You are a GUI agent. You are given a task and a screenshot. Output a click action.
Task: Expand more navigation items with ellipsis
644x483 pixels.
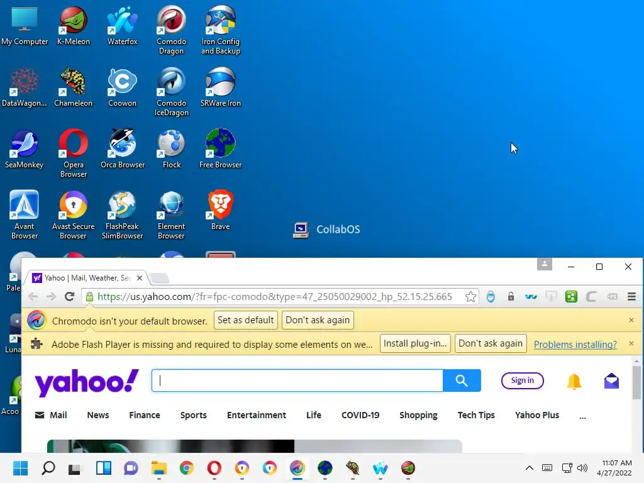pyautogui.click(x=582, y=417)
